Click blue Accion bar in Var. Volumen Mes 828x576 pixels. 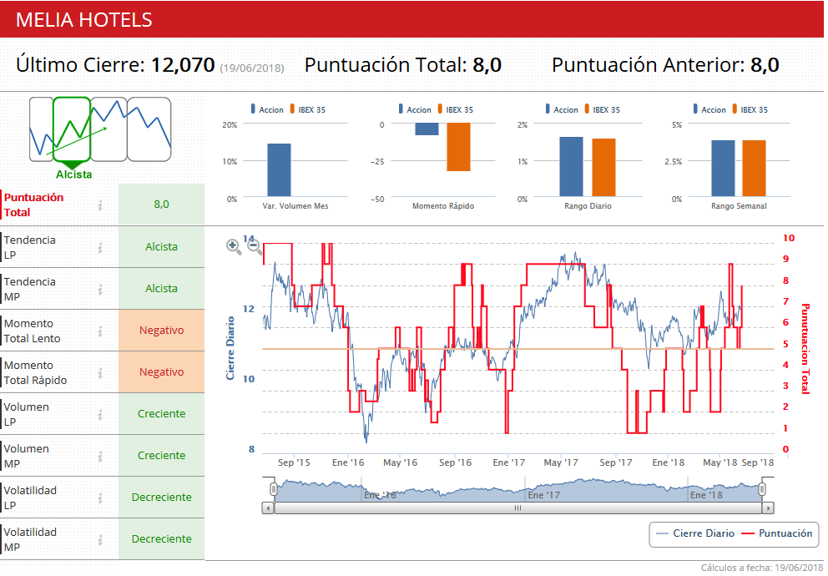279,170
